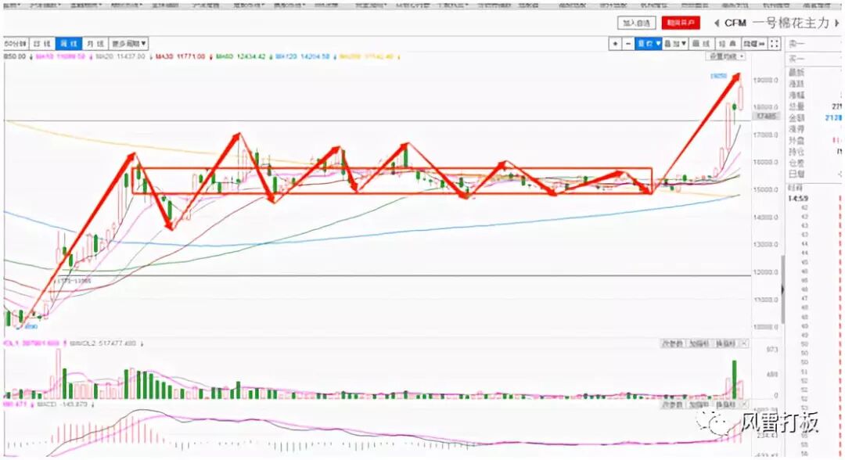Select the 周线 weekly period tab

tap(68, 44)
